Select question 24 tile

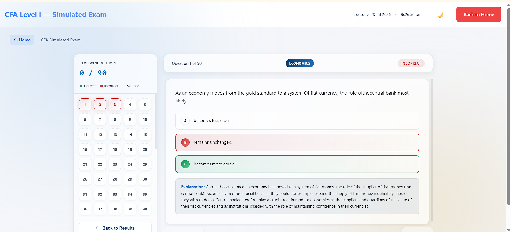tap(130, 164)
